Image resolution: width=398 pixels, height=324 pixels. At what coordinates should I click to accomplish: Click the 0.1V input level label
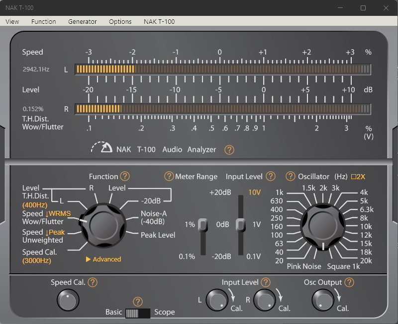[x=254, y=257]
